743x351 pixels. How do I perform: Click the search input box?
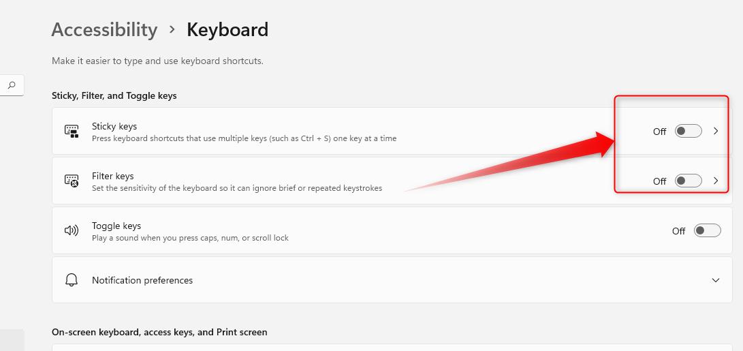click(12, 85)
